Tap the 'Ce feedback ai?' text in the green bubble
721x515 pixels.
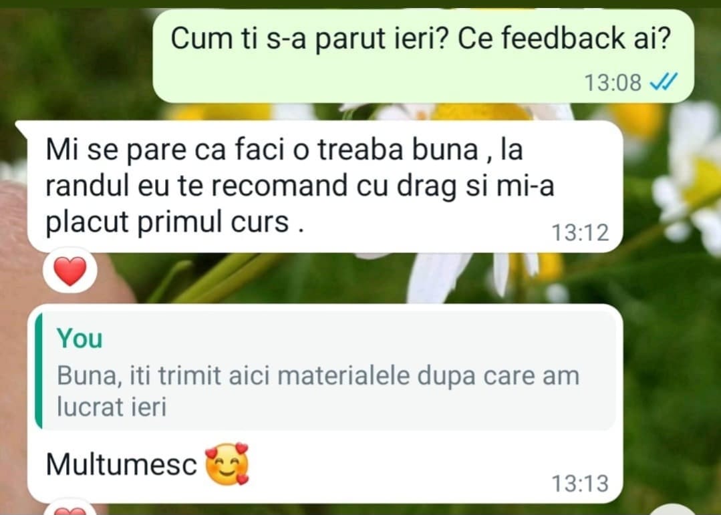(564, 39)
